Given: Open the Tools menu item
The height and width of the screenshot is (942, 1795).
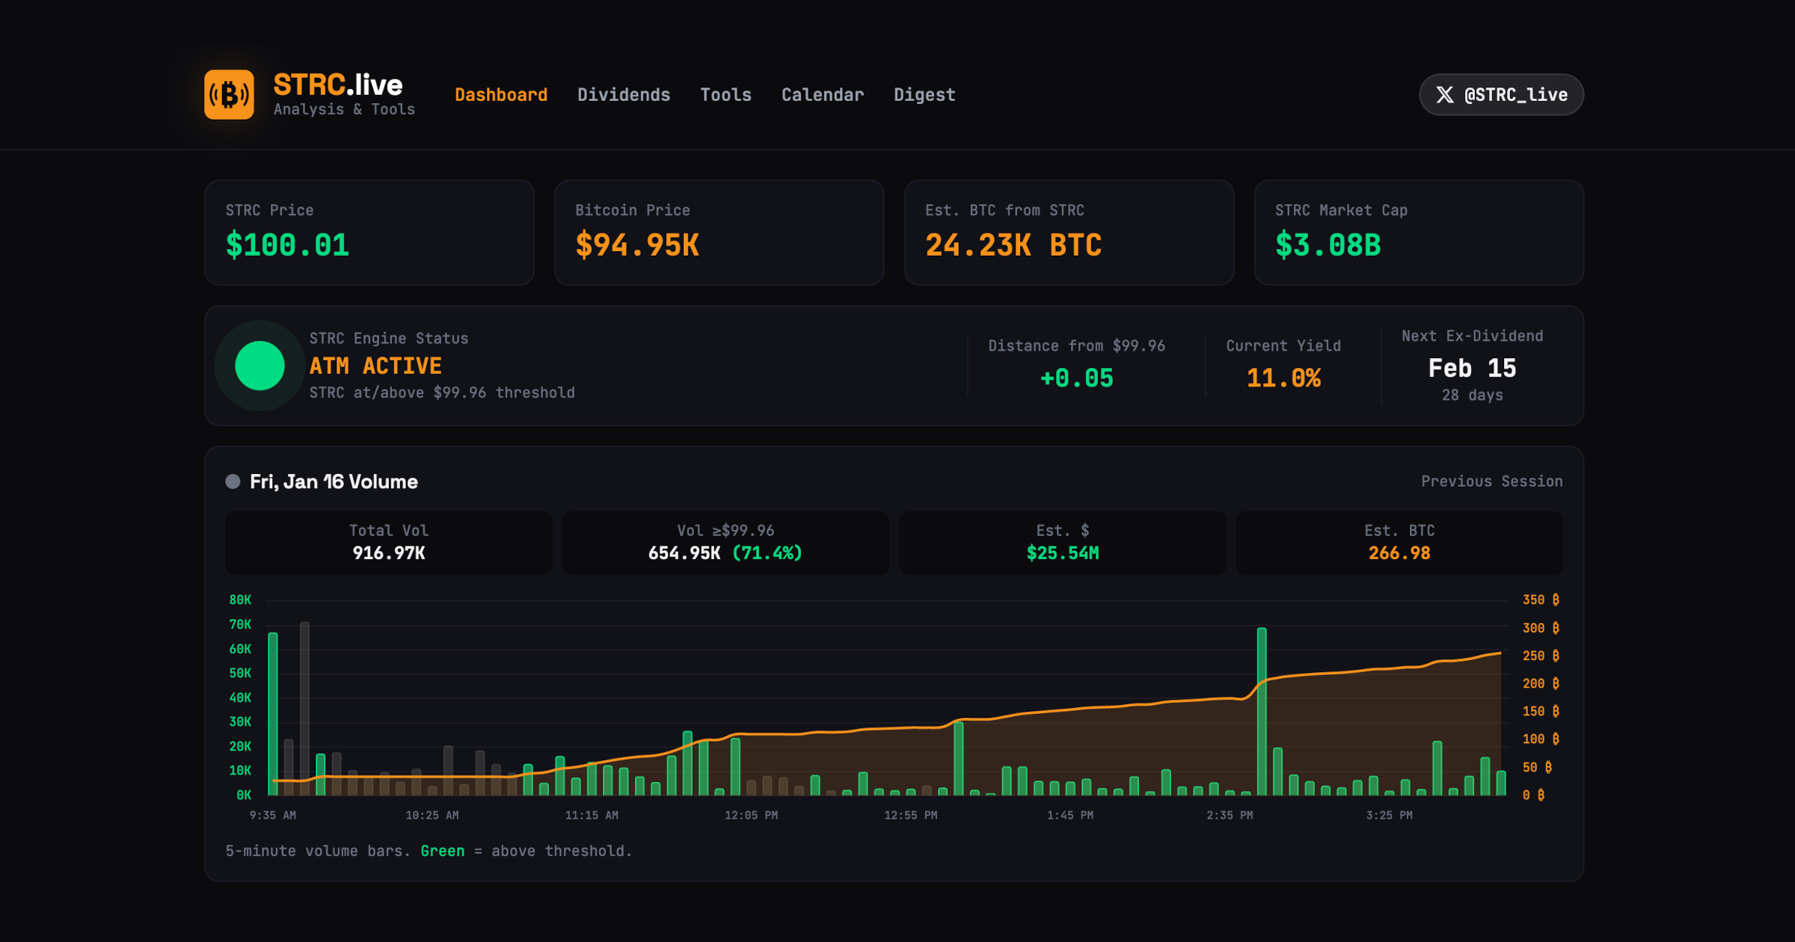Looking at the screenshot, I should pyautogui.click(x=725, y=95).
